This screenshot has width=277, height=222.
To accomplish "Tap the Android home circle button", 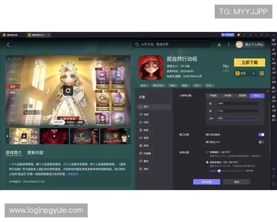I will [x=273, y=176].
